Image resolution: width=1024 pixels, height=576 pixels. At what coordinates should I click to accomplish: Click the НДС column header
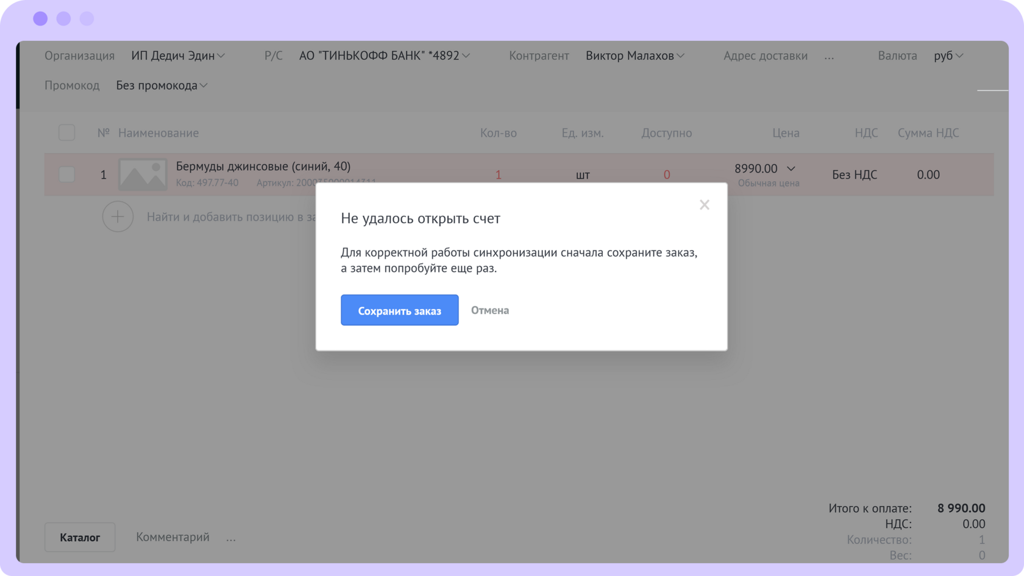tap(866, 133)
